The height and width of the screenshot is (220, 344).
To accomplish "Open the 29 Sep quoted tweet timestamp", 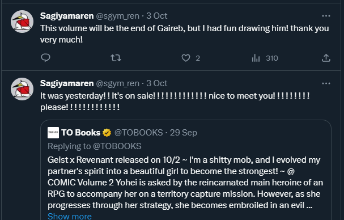I will (184, 133).
